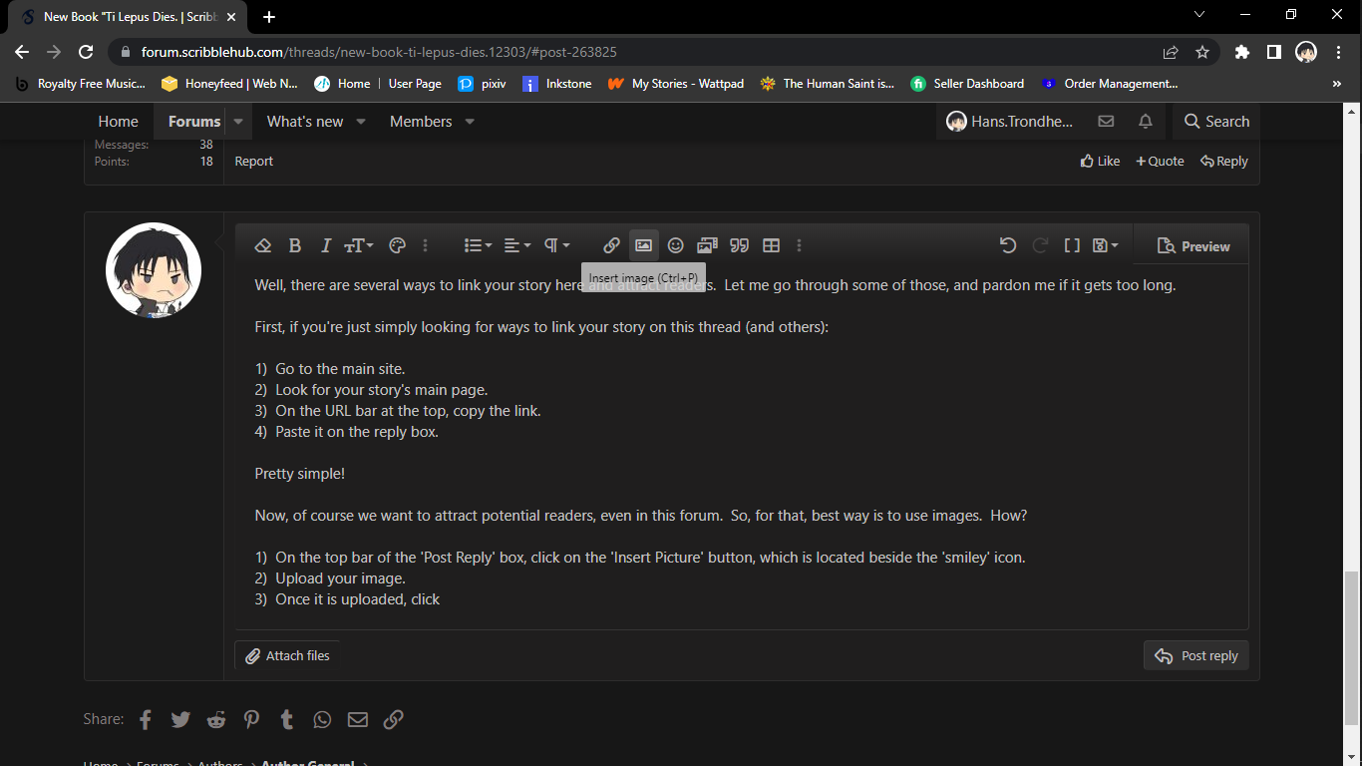Click the Media embed icon
1362x766 pixels.
pyautogui.click(x=707, y=245)
